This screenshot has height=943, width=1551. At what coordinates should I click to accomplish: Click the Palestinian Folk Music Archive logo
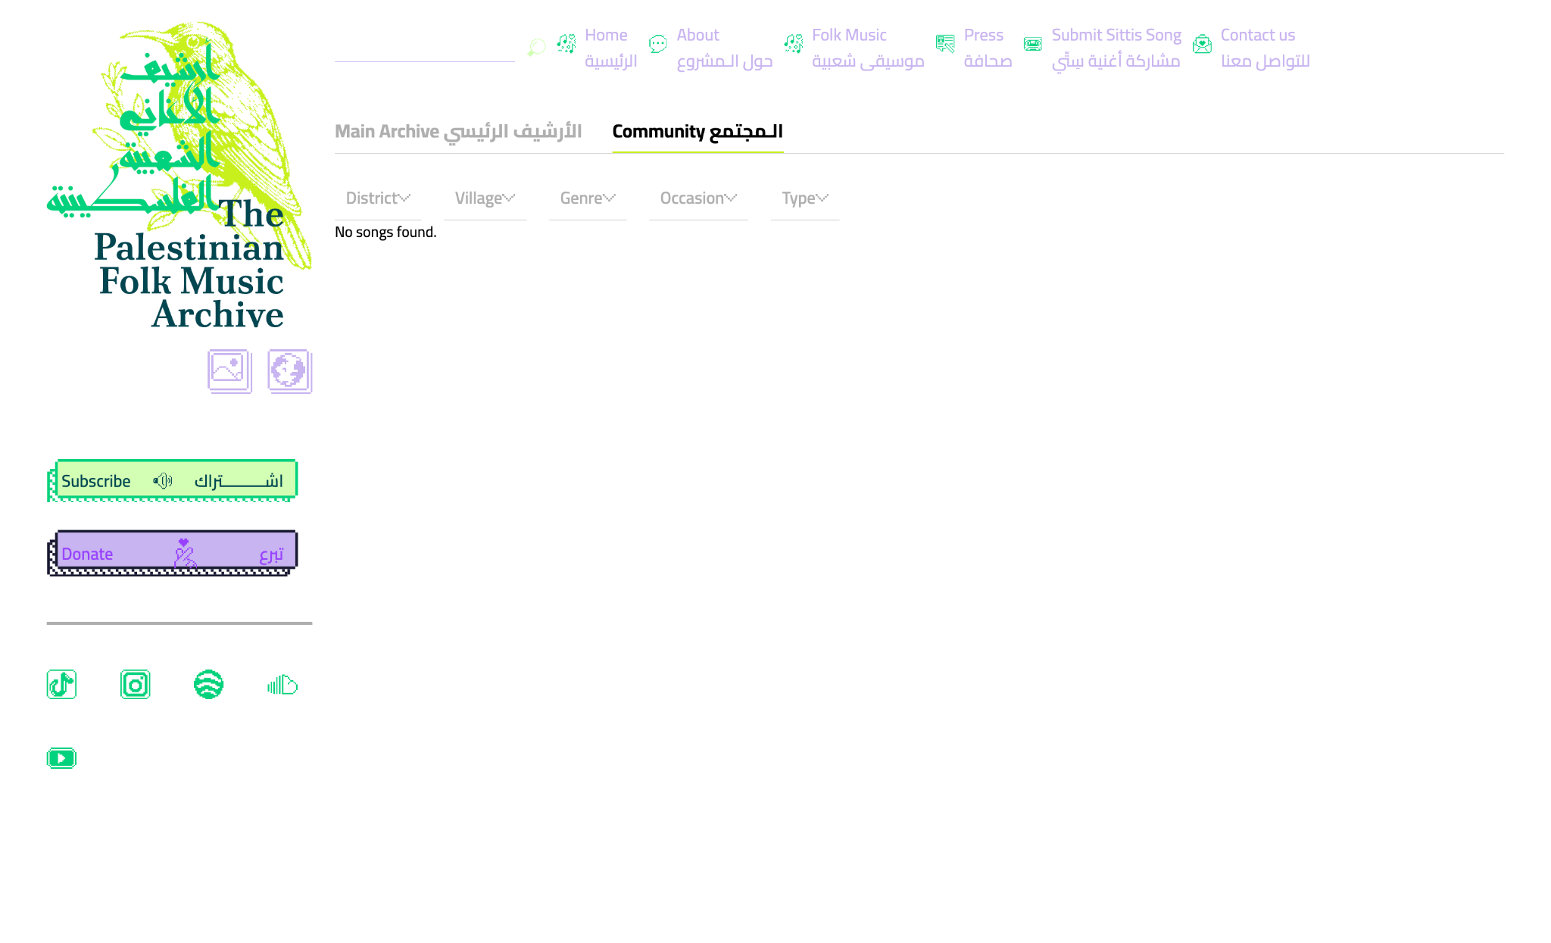[179, 176]
